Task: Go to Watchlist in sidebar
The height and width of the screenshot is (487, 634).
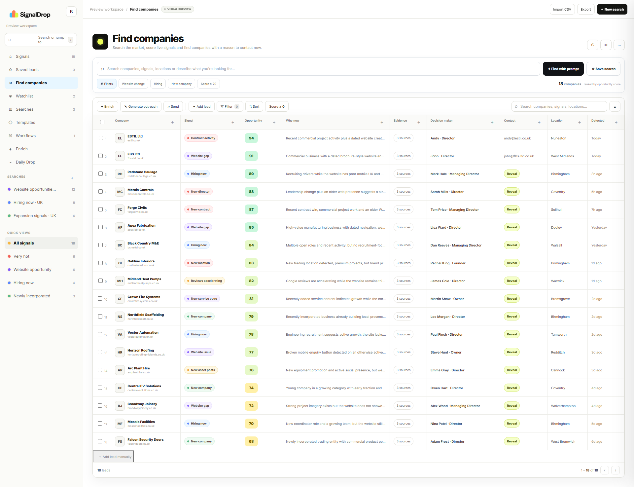Action: 41,96
